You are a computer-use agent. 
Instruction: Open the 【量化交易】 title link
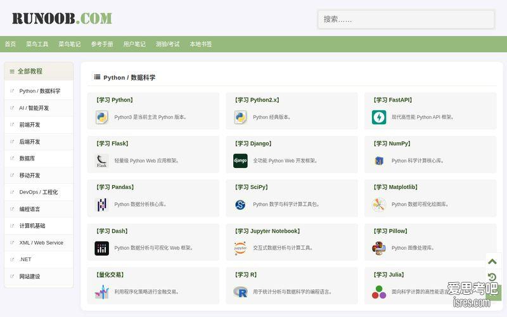tap(110, 275)
